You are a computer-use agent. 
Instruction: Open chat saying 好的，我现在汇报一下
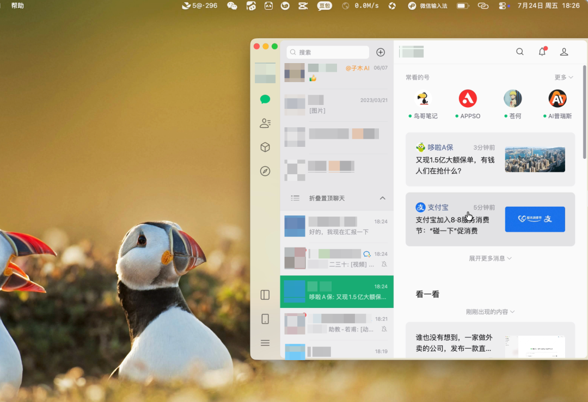point(337,226)
